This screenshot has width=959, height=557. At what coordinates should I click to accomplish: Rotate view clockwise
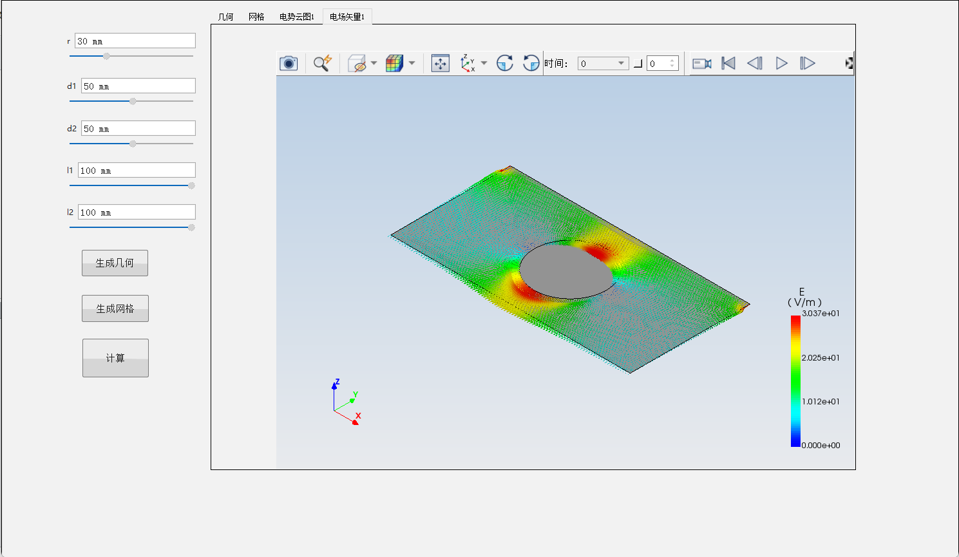505,63
